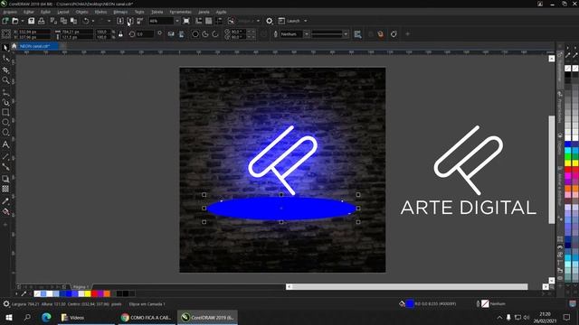Image resolution: width=579 pixels, height=325 pixels.
Task: Select the Shape edit tool
Action: point(5,59)
